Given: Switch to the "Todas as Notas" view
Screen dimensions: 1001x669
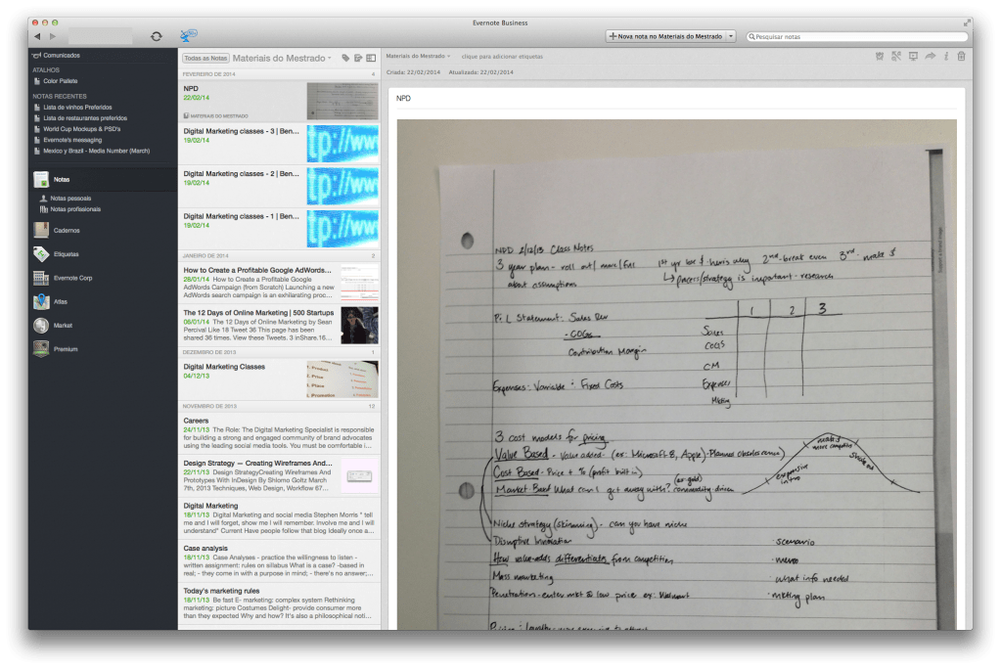Looking at the screenshot, I should click(205, 57).
